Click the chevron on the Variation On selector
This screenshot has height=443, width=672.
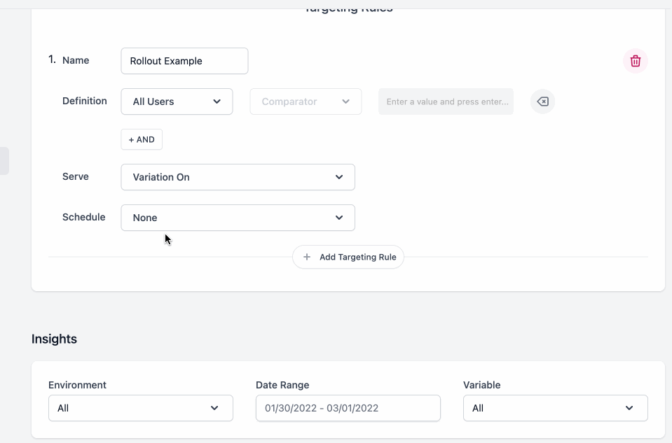(x=339, y=177)
